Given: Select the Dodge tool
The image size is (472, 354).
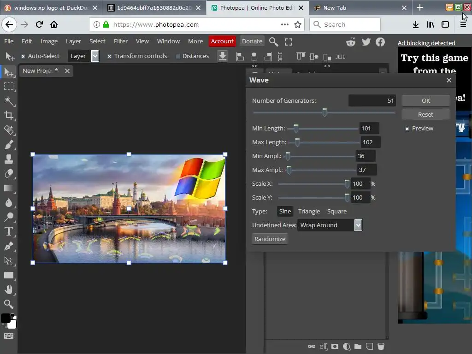Looking at the screenshot, I should [x=9, y=217].
